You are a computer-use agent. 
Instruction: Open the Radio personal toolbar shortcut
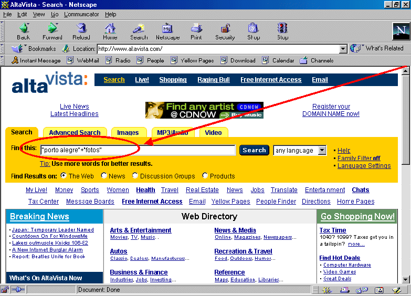(118, 60)
